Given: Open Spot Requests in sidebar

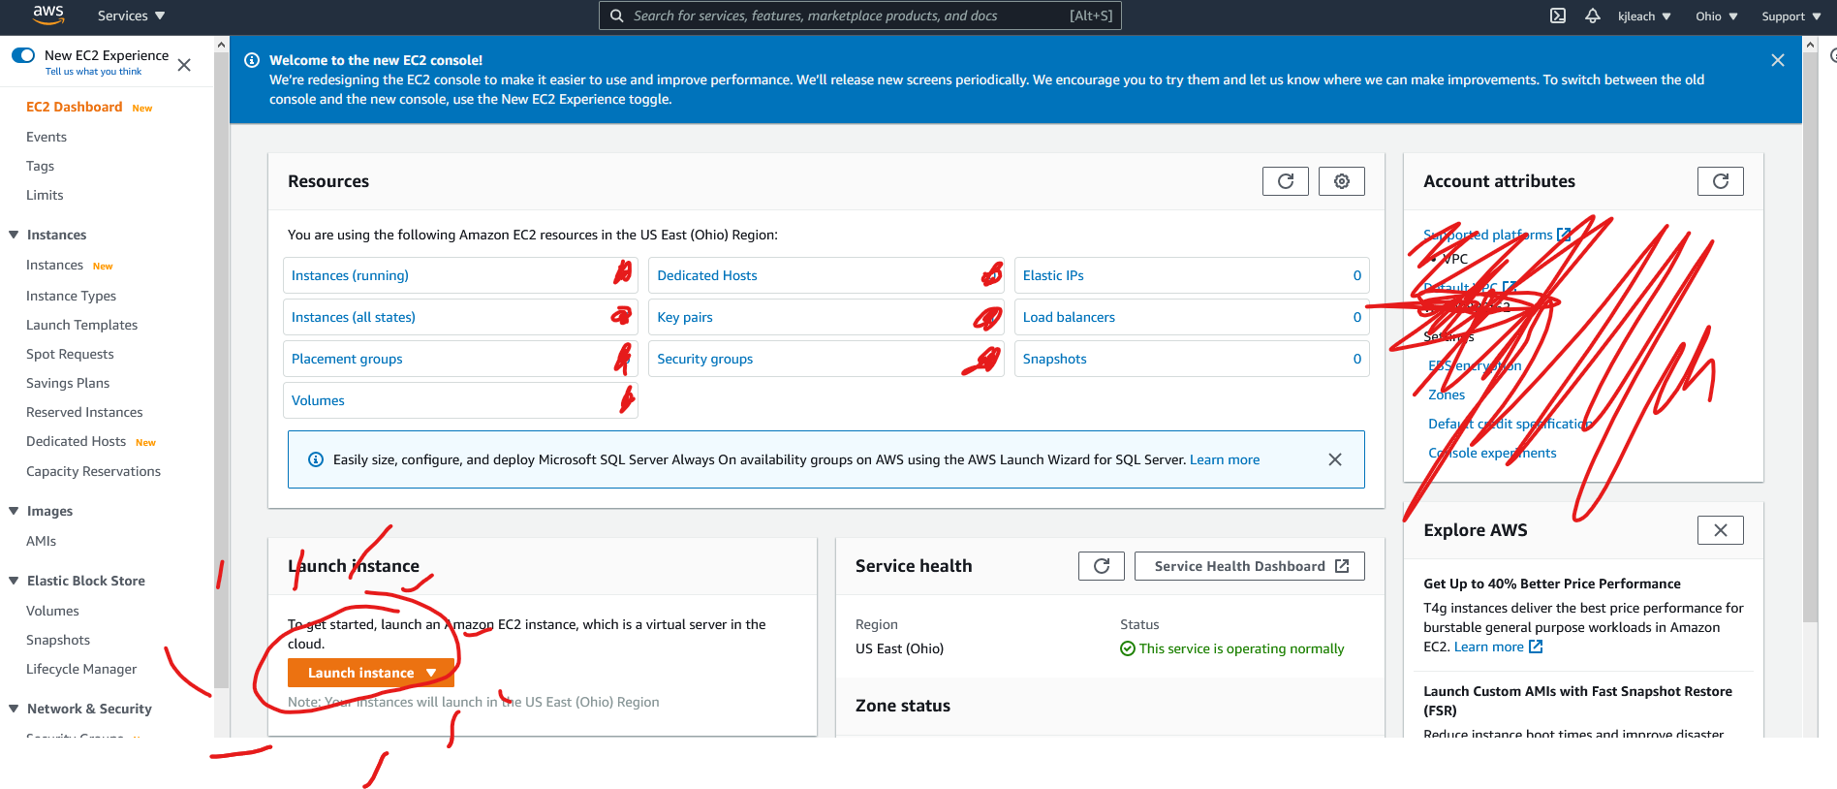Looking at the screenshot, I should pos(70,354).
